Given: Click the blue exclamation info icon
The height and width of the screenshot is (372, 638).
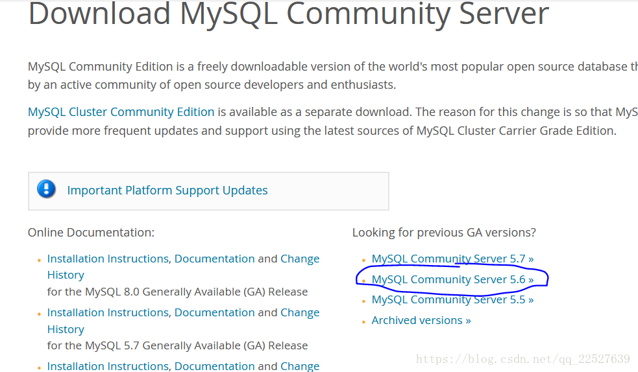Looking at the screenshot, I should click(x=47, y=189).
